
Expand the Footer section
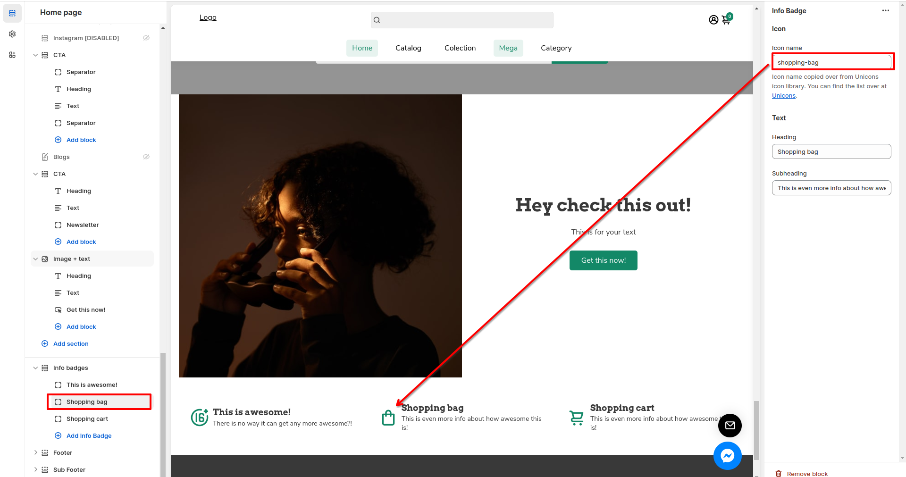tap(35, 452)
